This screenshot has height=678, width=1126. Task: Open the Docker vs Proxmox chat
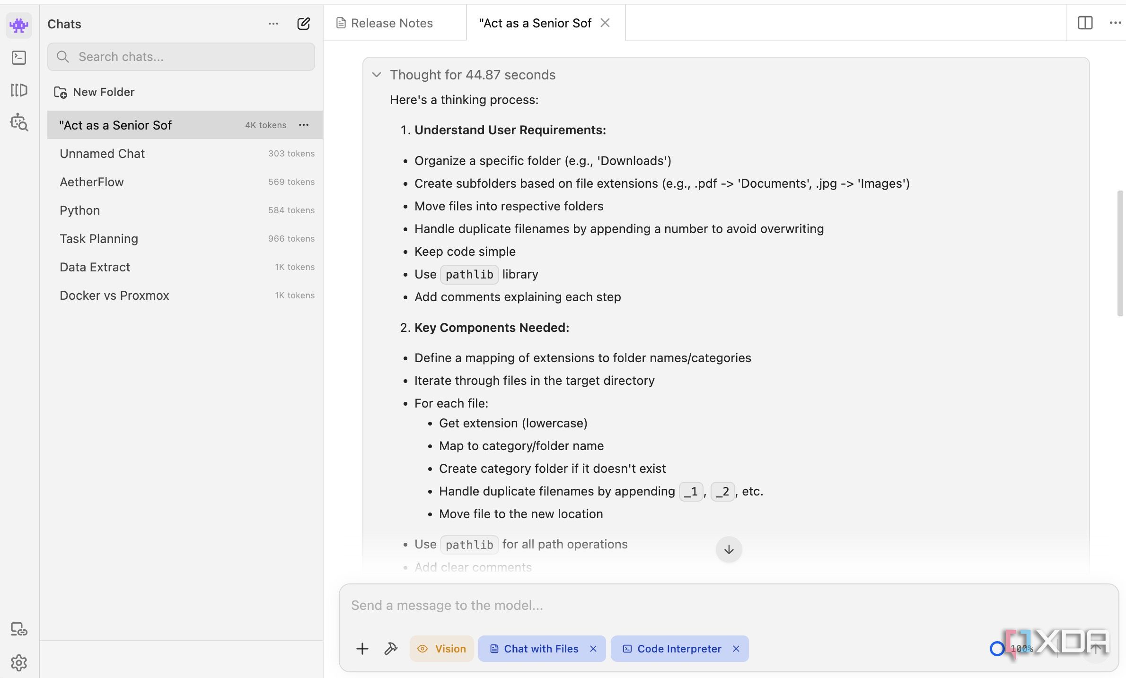[185, 296]
